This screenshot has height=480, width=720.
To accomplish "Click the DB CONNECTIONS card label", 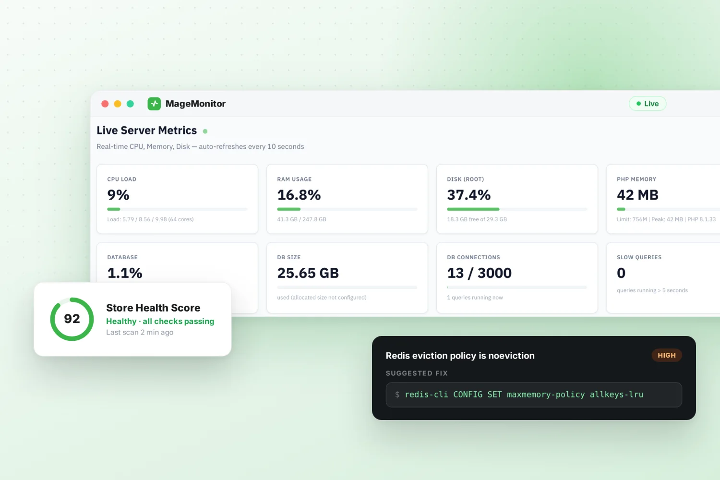I will pyautogui.click(x=473, y=257).
